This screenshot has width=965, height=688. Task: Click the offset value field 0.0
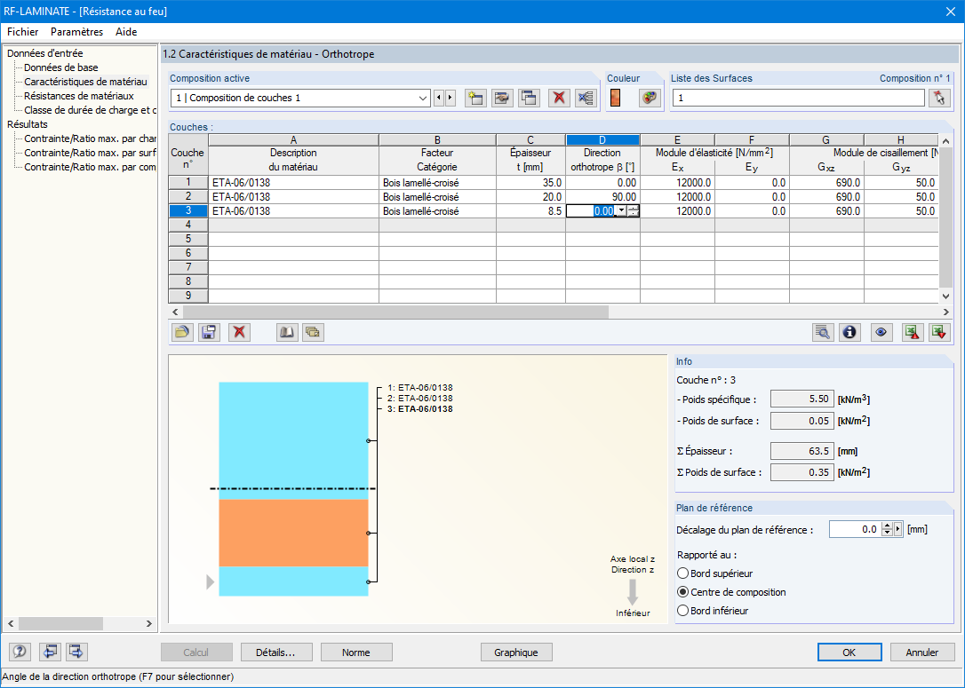click(855, 529)
